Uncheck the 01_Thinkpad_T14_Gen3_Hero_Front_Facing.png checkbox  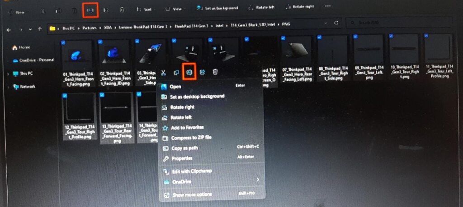63,43
